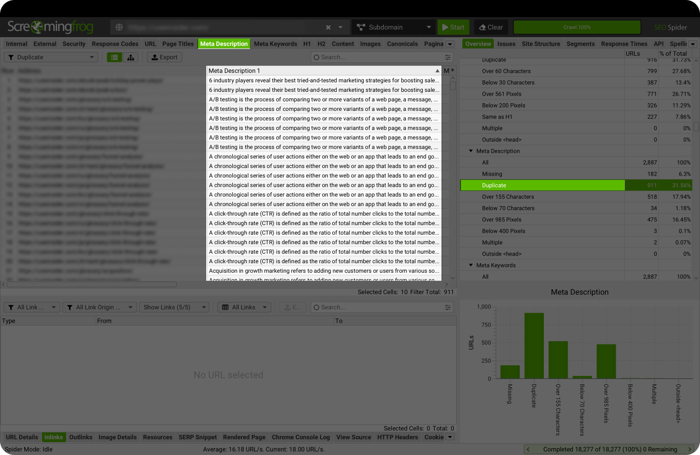The image size is (700, 455).
Task: Click Duplicate bar in Meta Description chart
Action: (x=534, y=346)
